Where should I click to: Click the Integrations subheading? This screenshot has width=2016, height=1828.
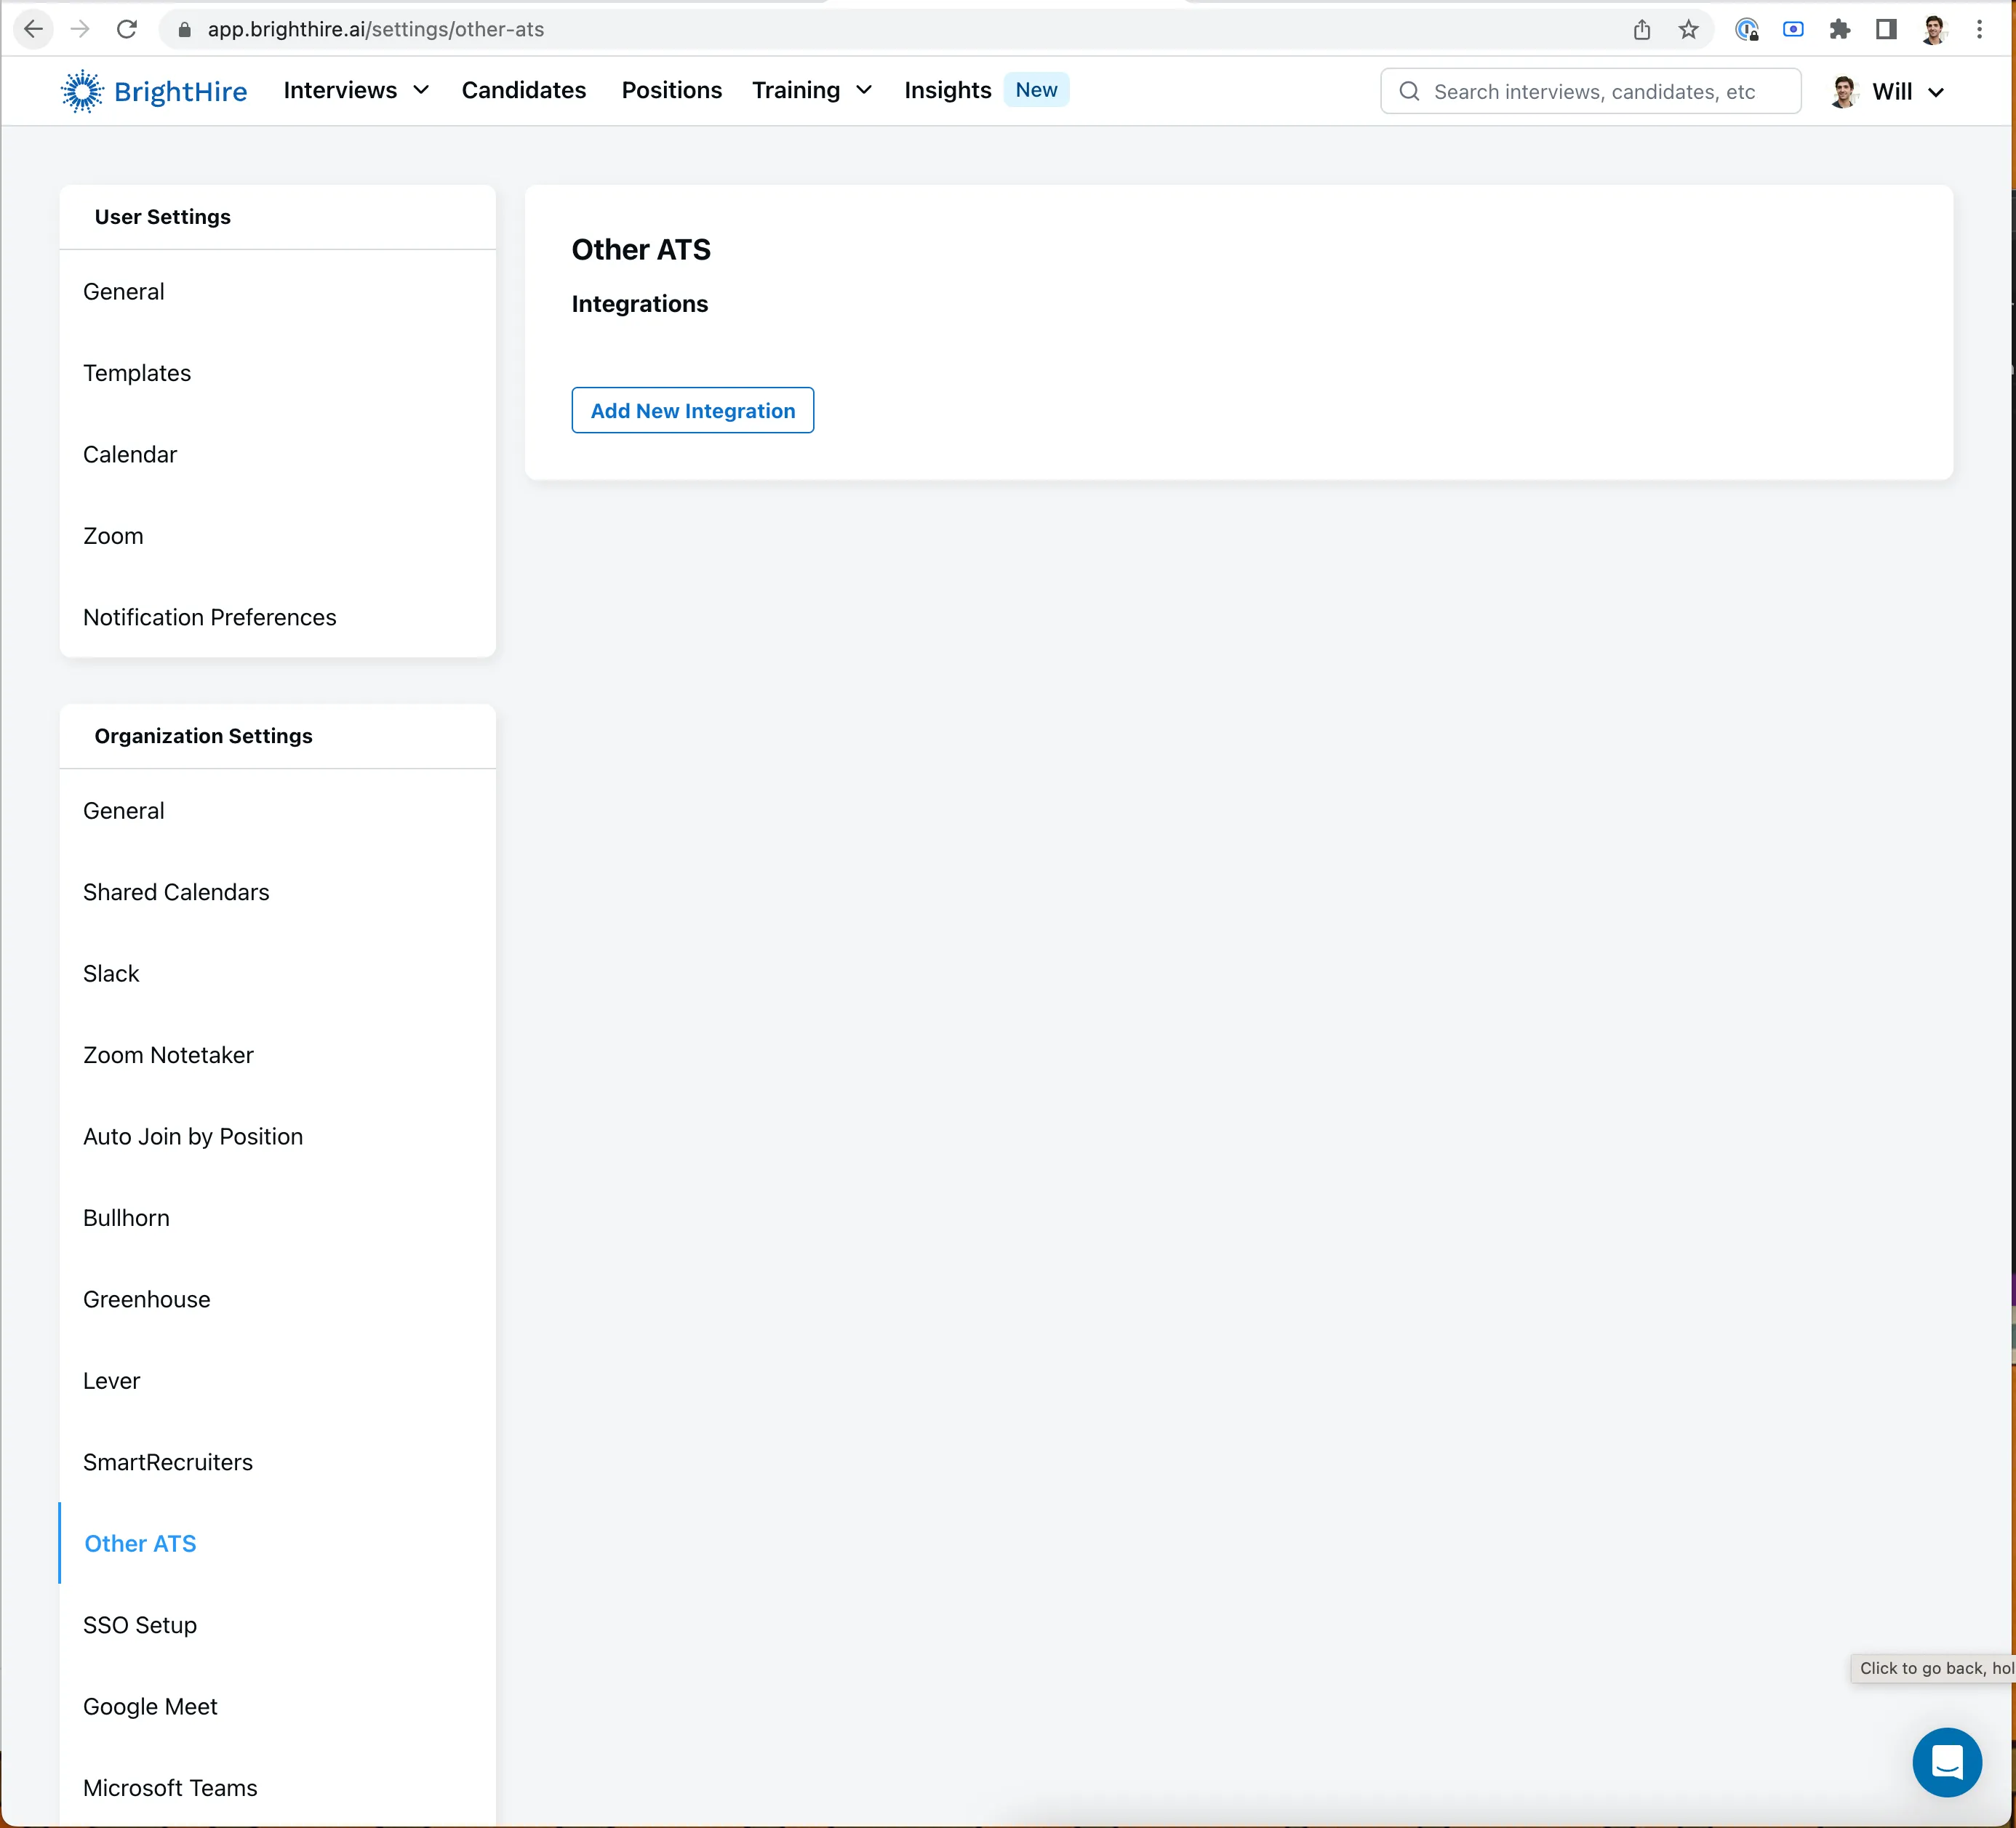[x=639, y=304]
